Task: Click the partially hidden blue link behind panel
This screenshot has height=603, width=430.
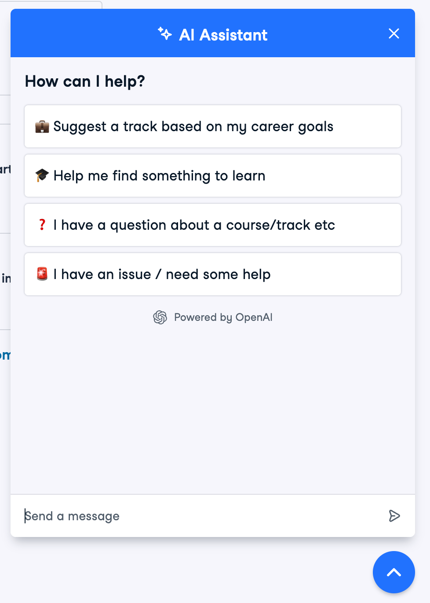Action: pos(5,355)
